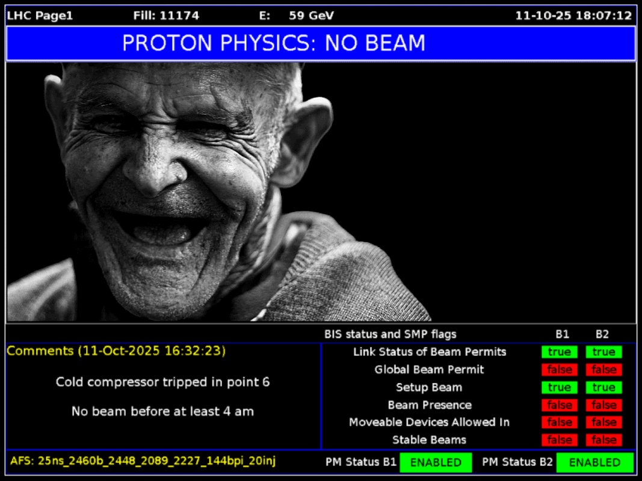Image resolution: width=642 pixels, height=481 pixels.
Task: Click the date and time display
Action: (x=573, y=16)
